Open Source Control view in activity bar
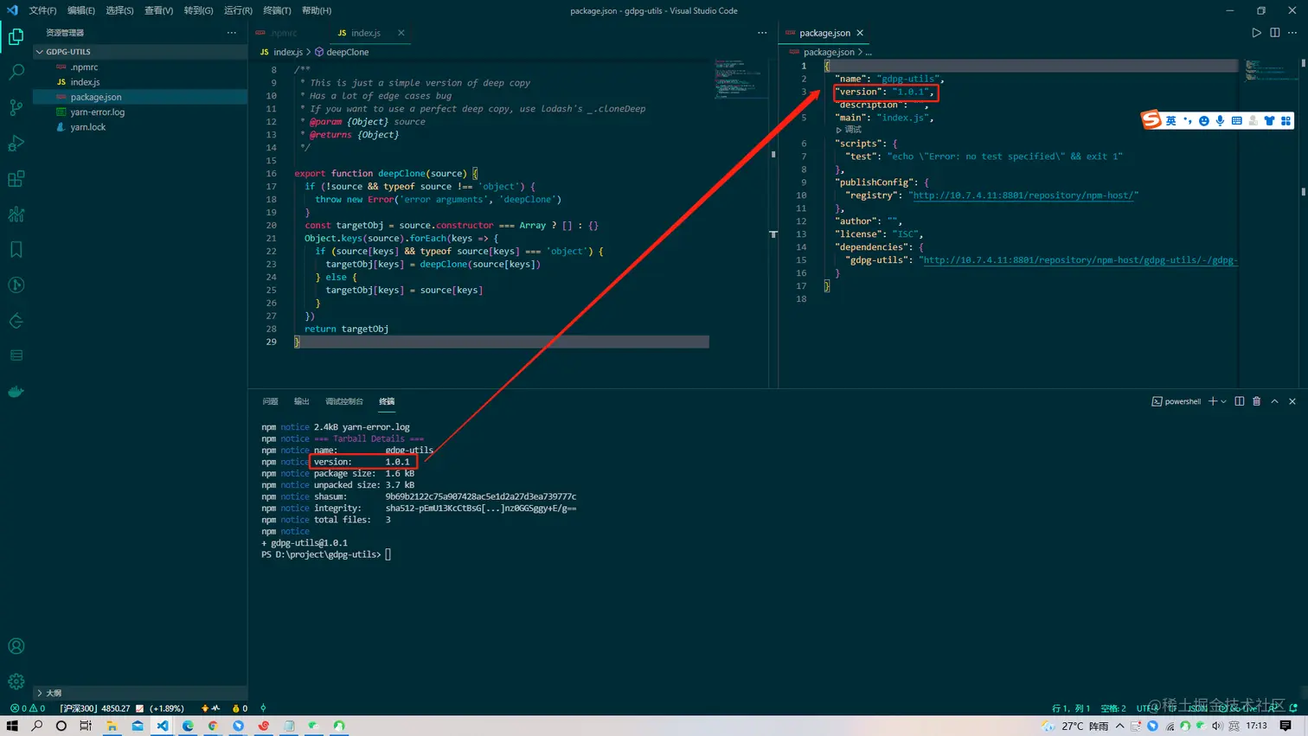 [x=16, y=107]
